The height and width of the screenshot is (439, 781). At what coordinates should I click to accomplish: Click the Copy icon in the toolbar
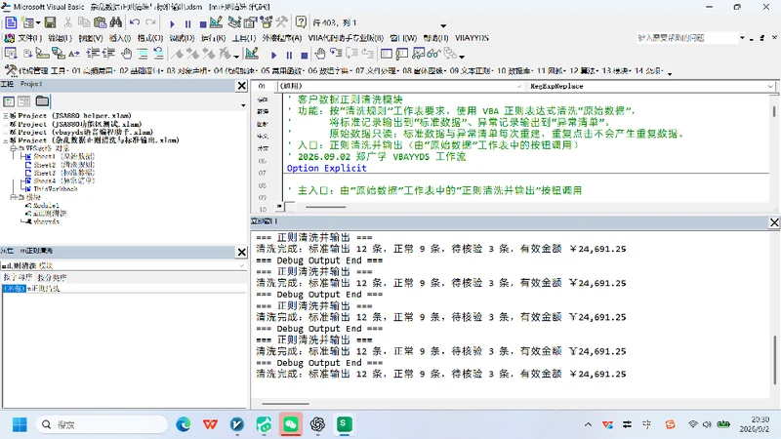click(84, 22)
